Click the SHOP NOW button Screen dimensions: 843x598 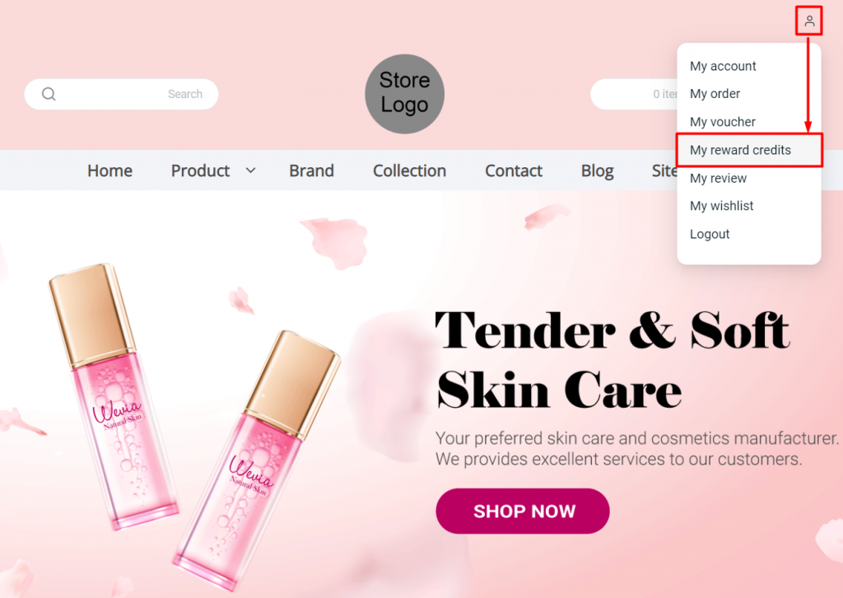click(523, 511)
